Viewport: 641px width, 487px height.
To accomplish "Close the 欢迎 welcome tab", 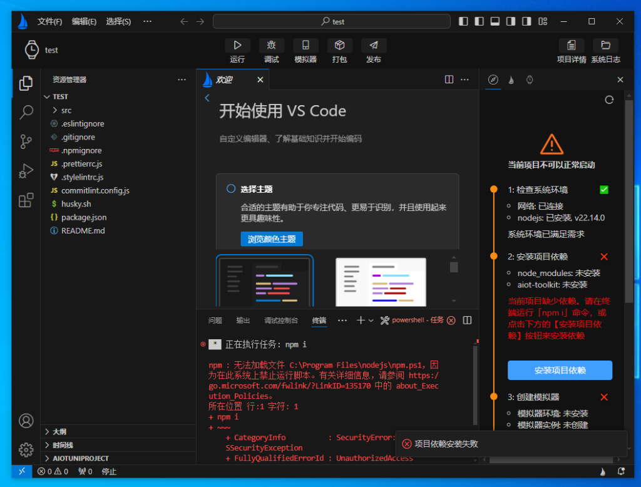I will point(260,79).
